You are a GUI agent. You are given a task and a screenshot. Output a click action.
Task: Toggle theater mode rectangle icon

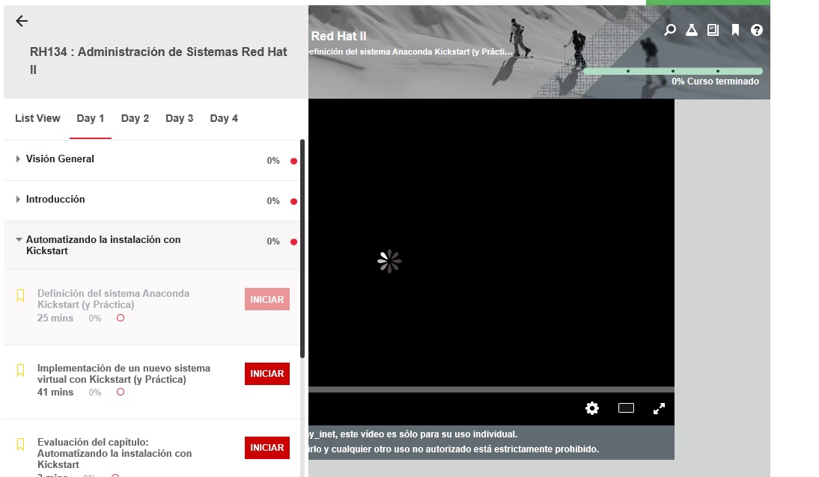tap(626, 408)
